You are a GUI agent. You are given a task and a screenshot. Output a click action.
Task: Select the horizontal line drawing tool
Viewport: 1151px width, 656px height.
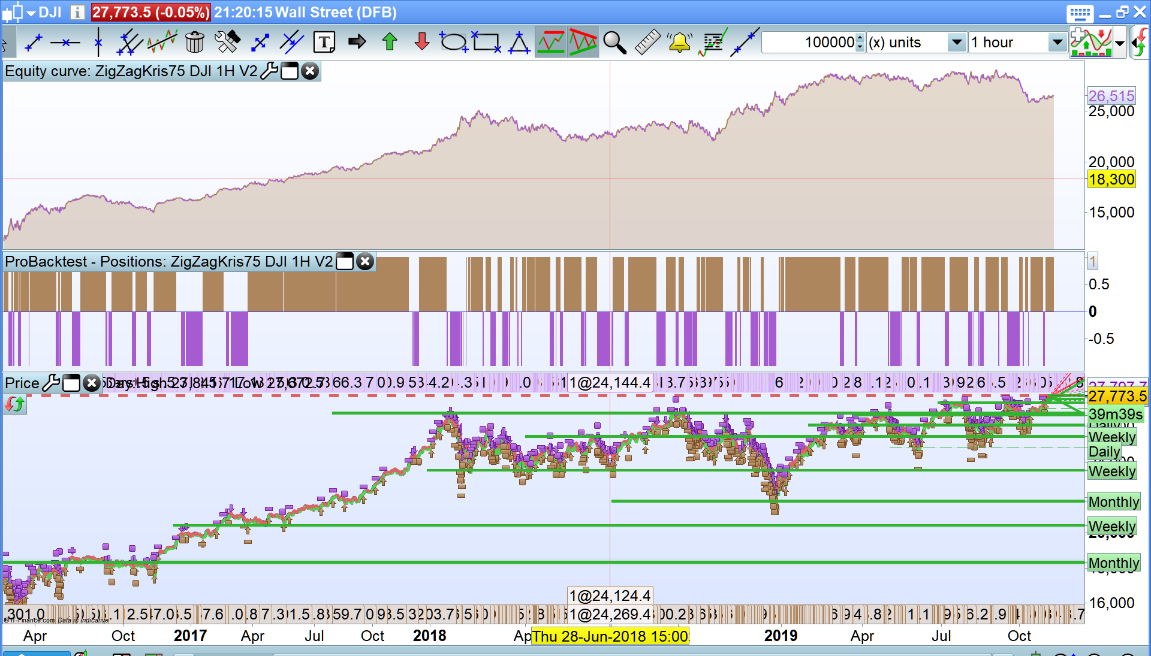pos(65,43)
